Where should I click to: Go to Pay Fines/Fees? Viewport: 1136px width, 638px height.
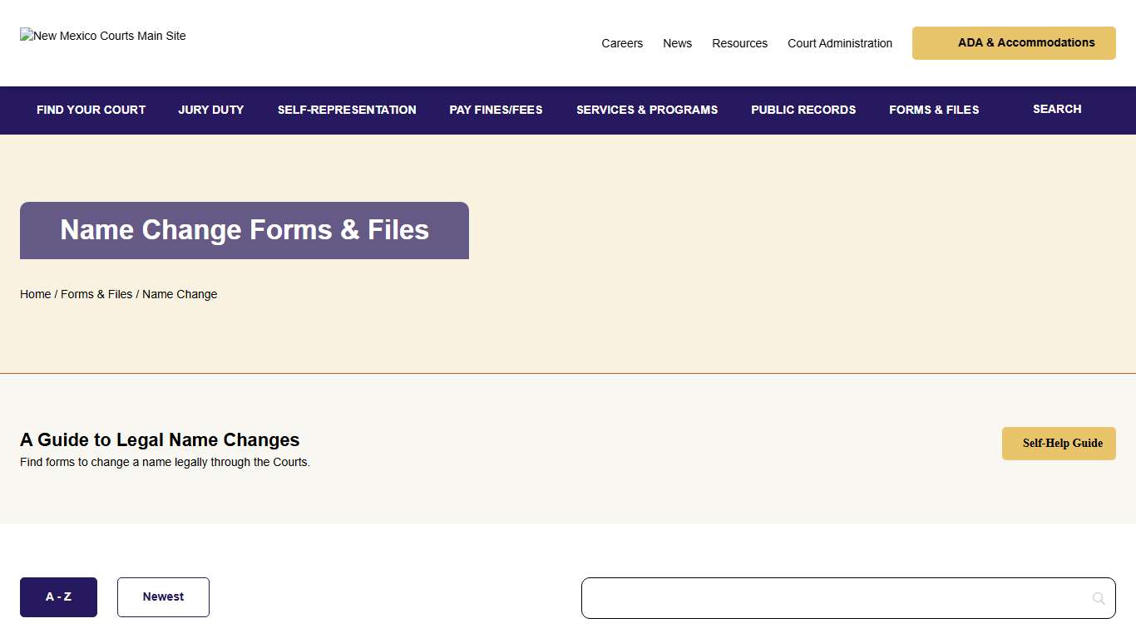coord(496,110)
